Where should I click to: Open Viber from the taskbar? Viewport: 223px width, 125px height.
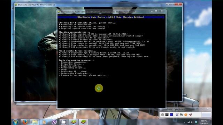click(x=54, y=122)
